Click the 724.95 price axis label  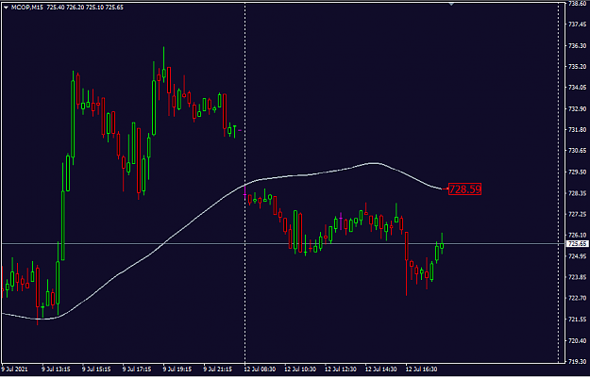pyautogui.click(x=578, y=256)
